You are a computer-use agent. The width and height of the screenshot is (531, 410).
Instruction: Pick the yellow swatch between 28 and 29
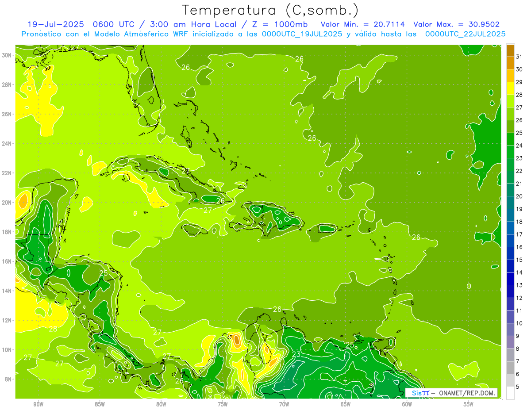click(x=510, y=88)
